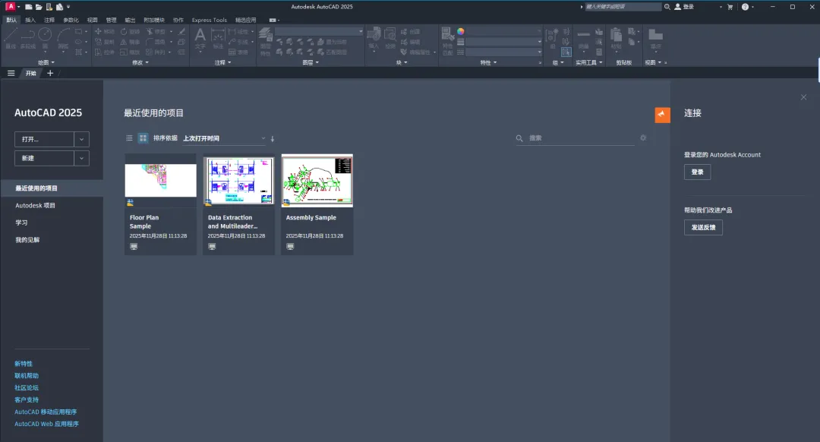Select the Circle (圆) draw tool
820x442 pixels.
[45, 38]
